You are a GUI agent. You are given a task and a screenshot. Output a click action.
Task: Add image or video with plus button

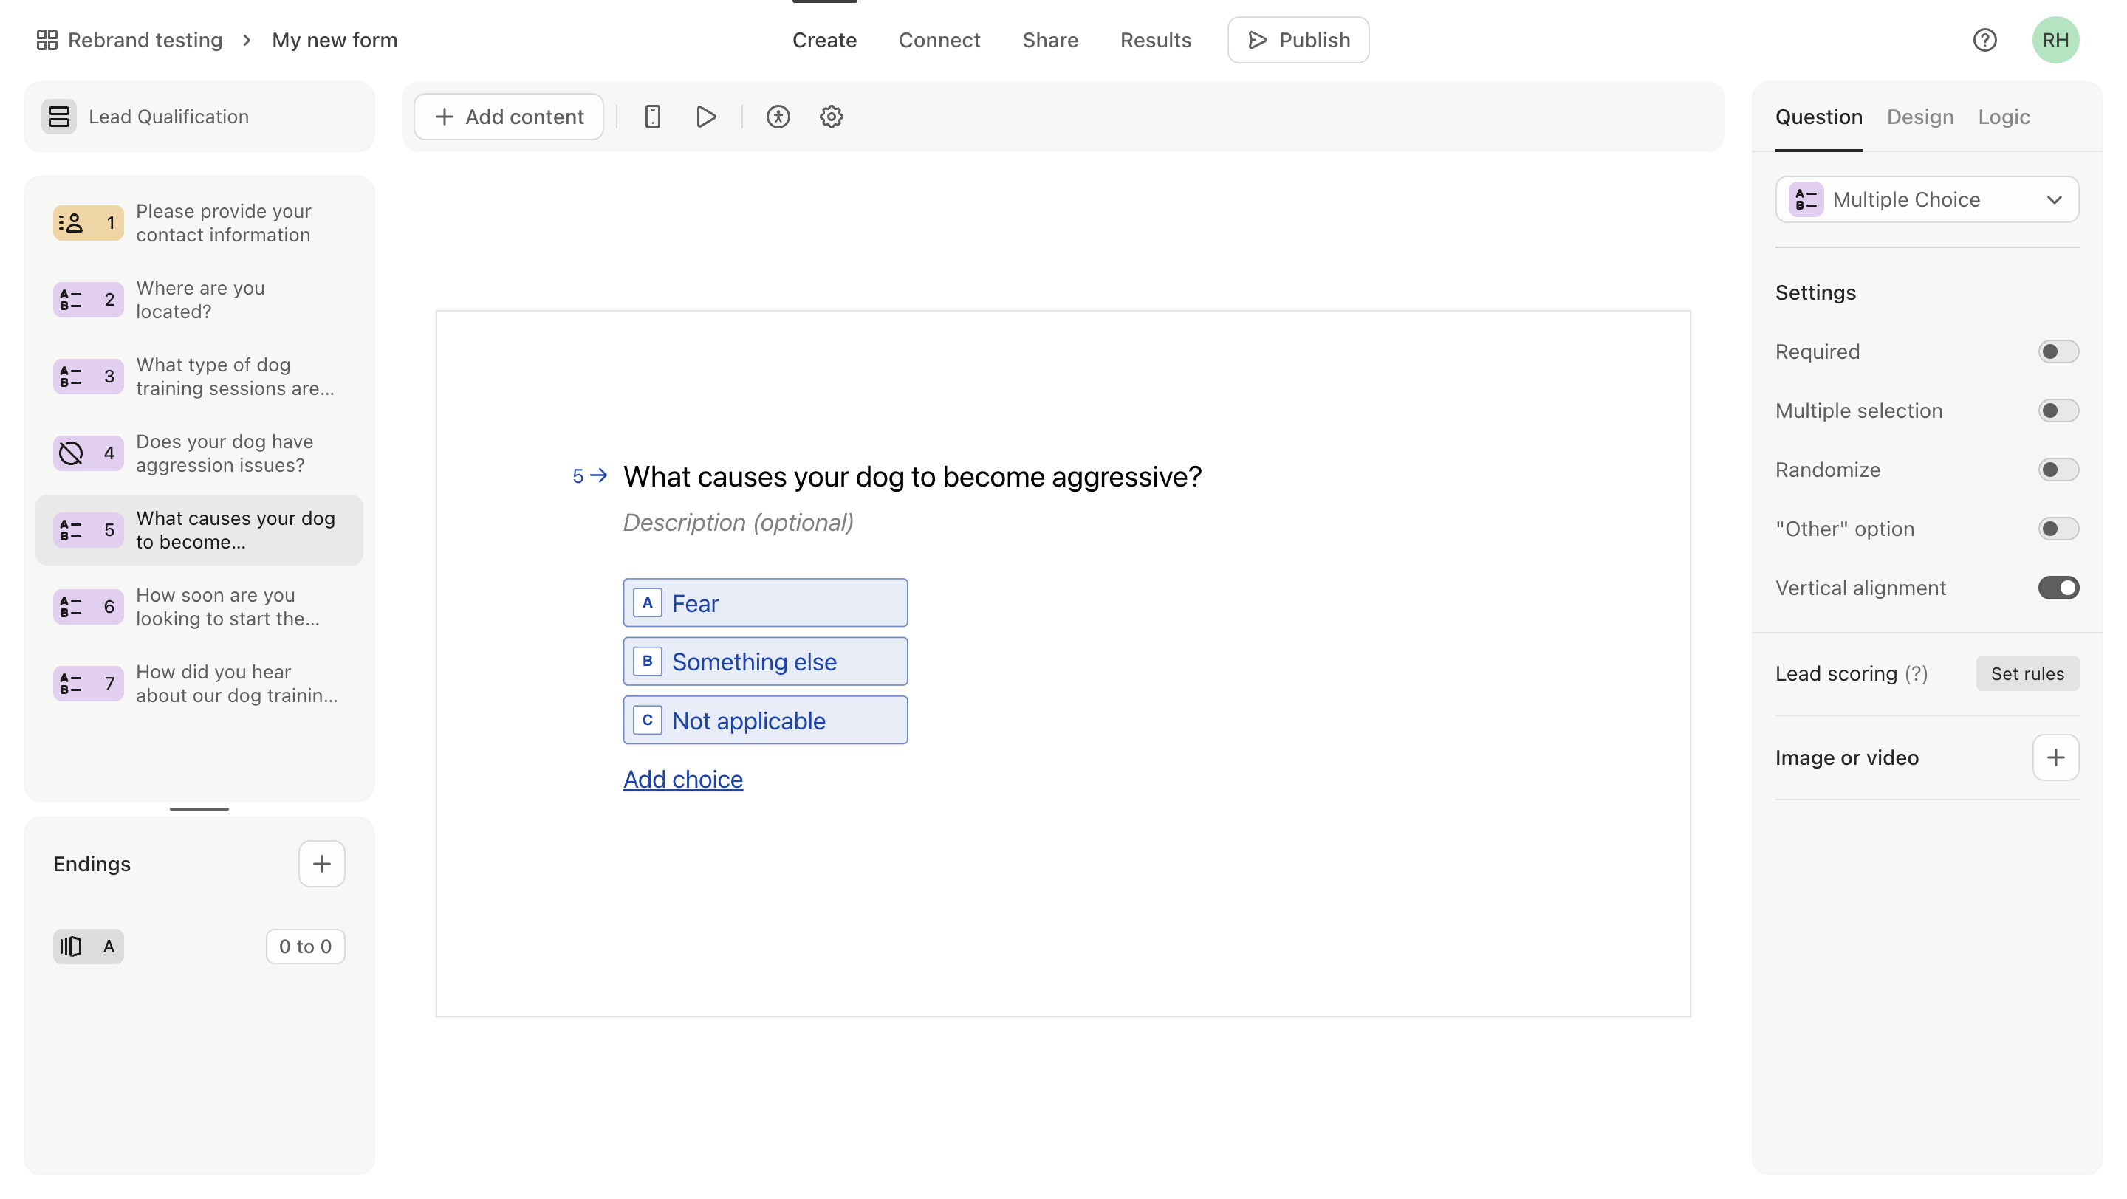coord(2055,757)
